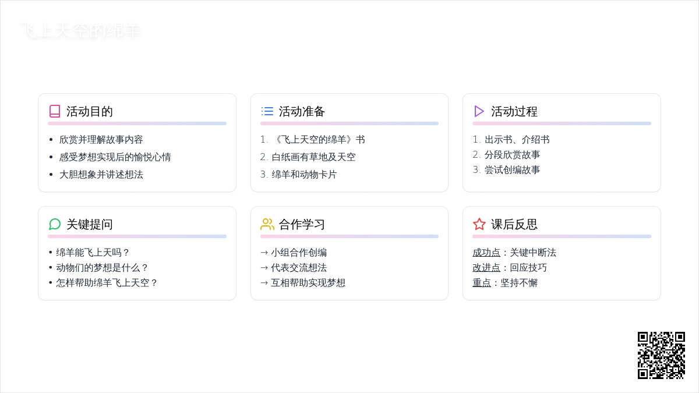The height and width of the screenshot is (393, 699).
Task: Click the underlined 改进点 label
Action: point(486,268)
